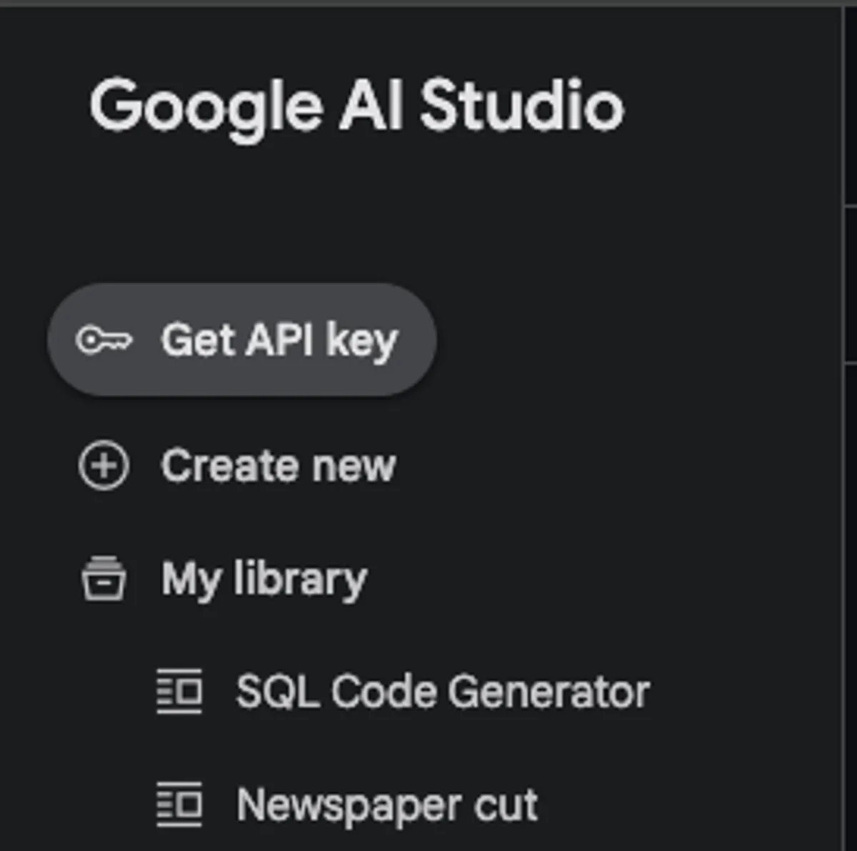
Task: Click the word Studio in the header logo
Action: point(521,106)
